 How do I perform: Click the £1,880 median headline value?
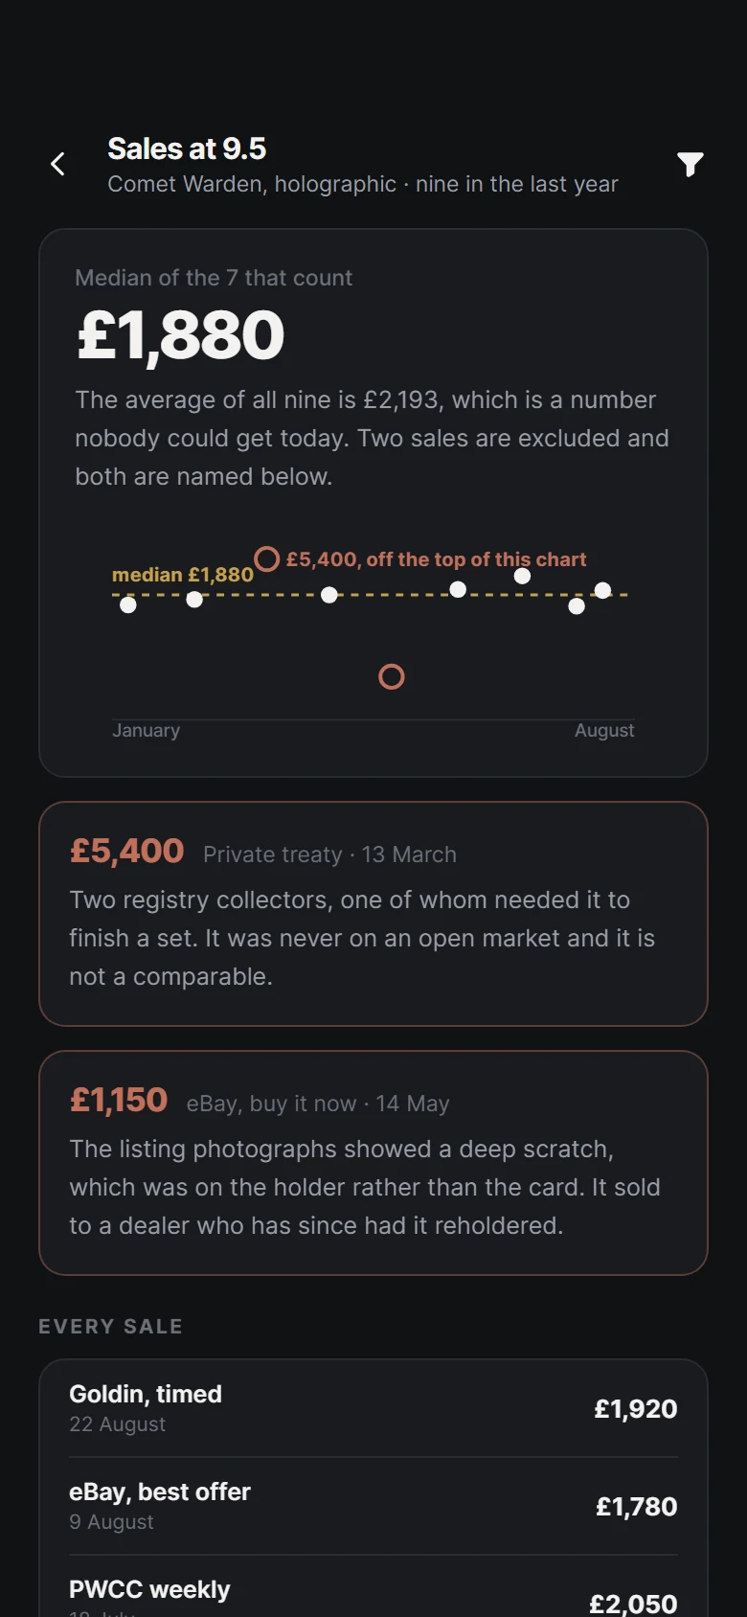coord(181,335)
